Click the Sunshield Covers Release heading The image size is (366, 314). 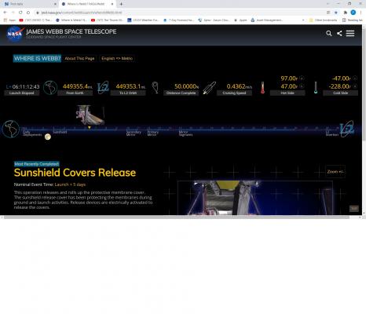click(x=75, y=173)
